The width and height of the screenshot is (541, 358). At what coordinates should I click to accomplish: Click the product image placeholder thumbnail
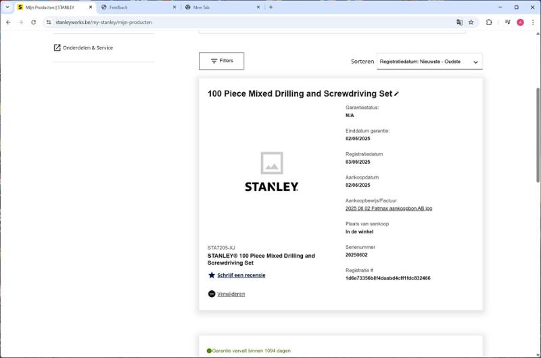272,163
